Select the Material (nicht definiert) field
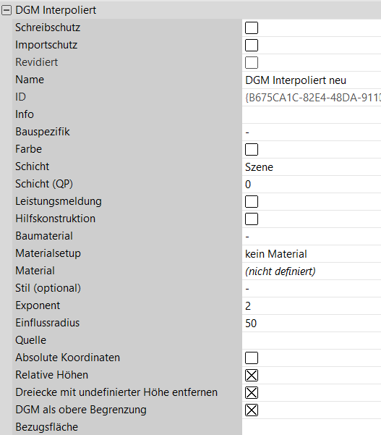The width and height of the screenshot is (381, 435). click(312, 271)
